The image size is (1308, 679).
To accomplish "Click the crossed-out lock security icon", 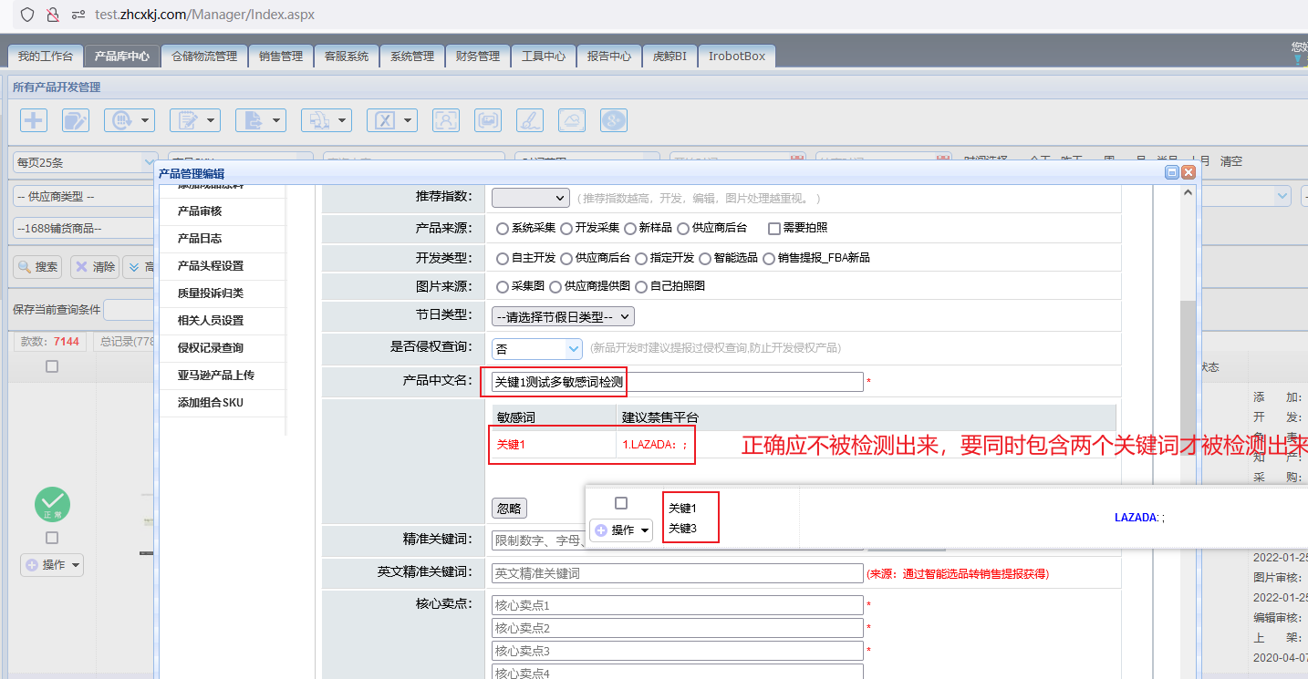I will [x=53, y=15].
